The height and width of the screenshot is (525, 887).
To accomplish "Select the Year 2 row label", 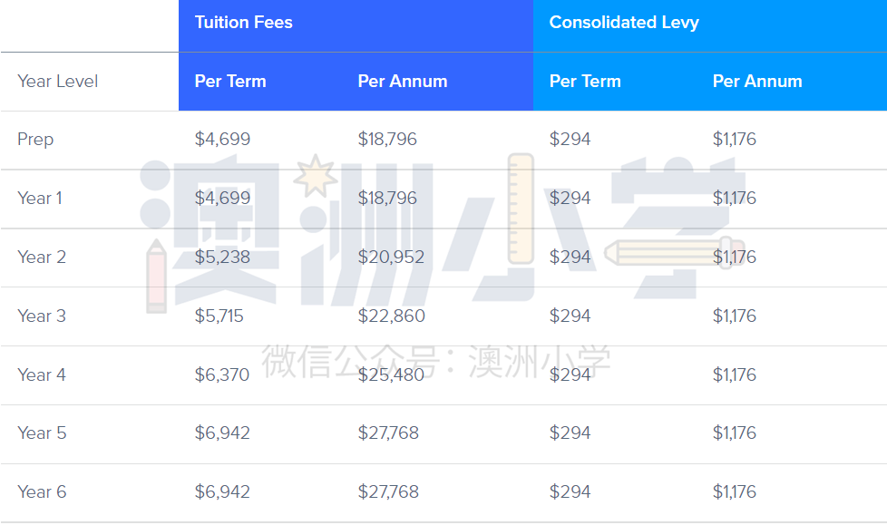I will (x=42, y=257).
